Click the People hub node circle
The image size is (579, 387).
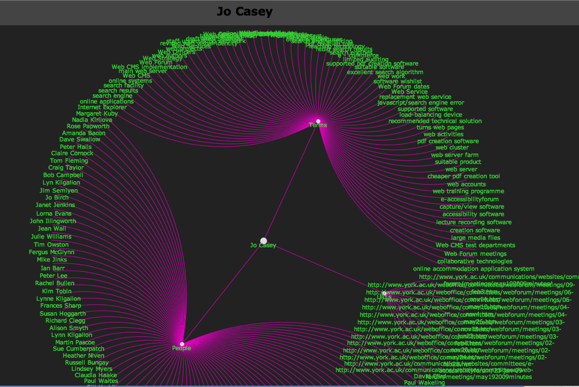click(x=182, y=343)
